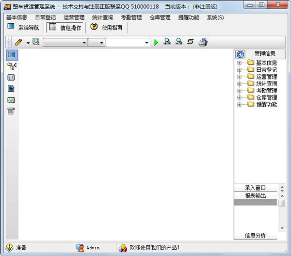Expand the 基本信息 tree node
Screen dimensions: 291x256
[239, 63]
